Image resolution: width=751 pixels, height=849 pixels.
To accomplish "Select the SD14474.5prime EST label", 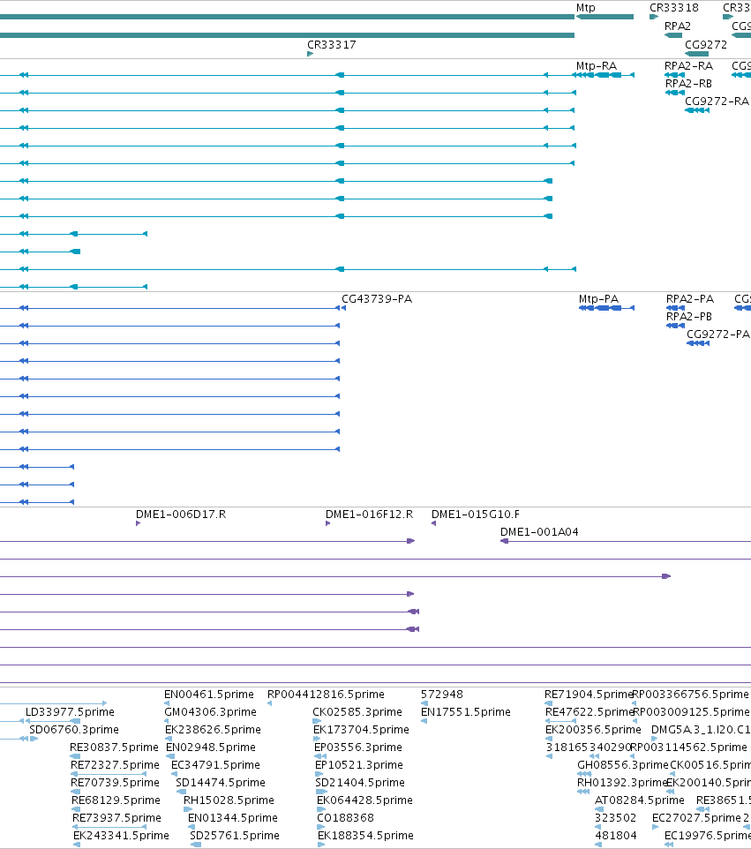I will pyautogui.click(x=221, y=783).
